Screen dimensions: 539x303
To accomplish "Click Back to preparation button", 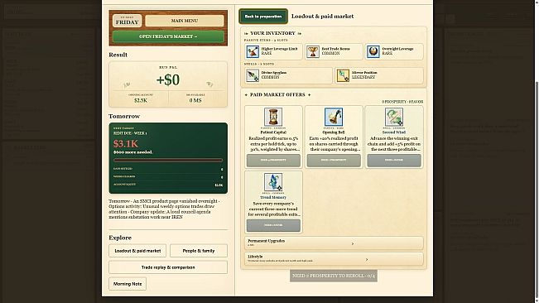I will click(263, 17).
